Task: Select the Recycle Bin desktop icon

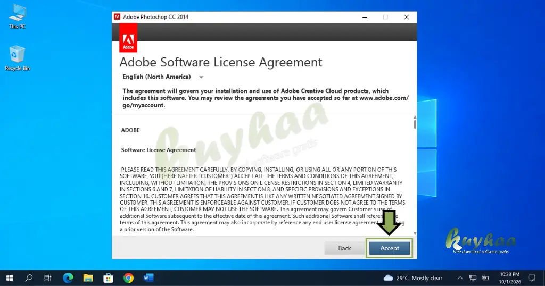Action: coord(18,58)
